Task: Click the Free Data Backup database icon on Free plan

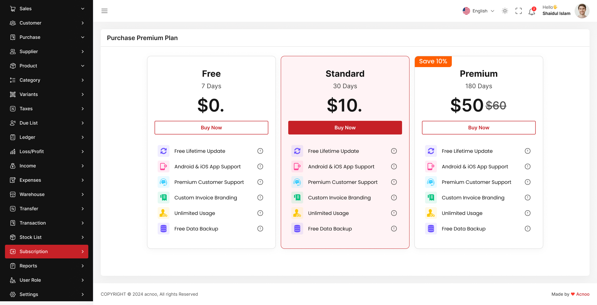Action: pyautogui.click(x=163, y=229)
